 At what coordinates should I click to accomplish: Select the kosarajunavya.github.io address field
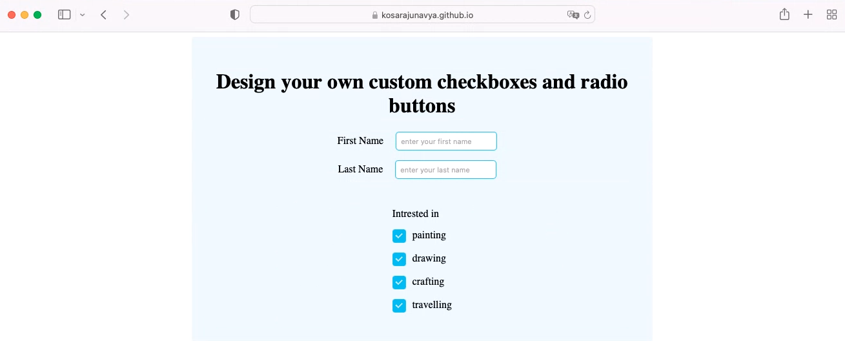422,14
